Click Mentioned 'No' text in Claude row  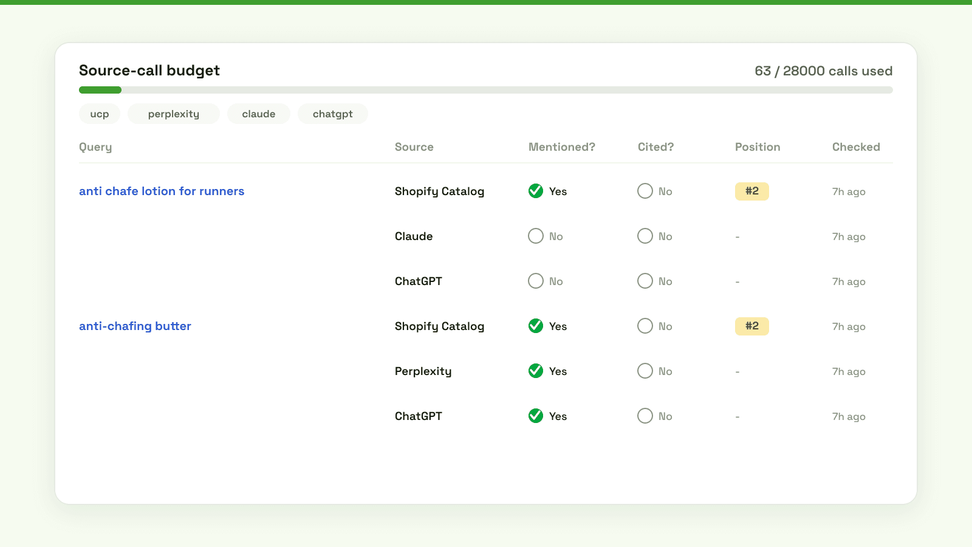(x=556, y=236)
